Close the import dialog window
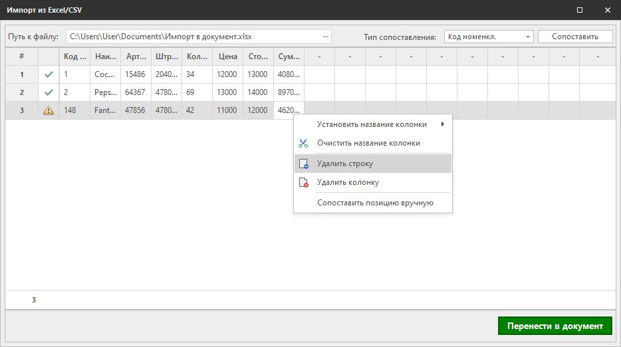This screenshot has width=621, height=347. [607, 10]
